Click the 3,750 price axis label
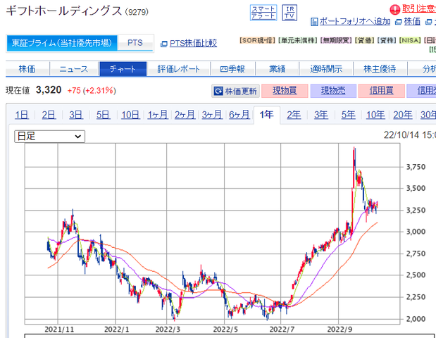The image size is (436, 338). (x=416, y=167)
